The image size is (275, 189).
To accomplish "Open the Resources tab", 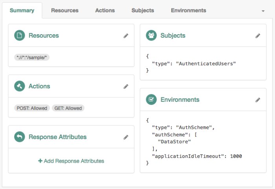I will 65,10.
